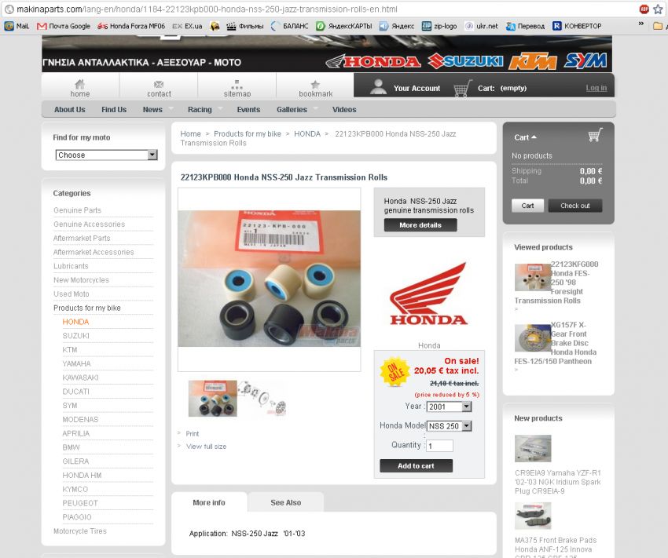
Task: Click the site info icon in the address bar
Action: pos(9,9)
